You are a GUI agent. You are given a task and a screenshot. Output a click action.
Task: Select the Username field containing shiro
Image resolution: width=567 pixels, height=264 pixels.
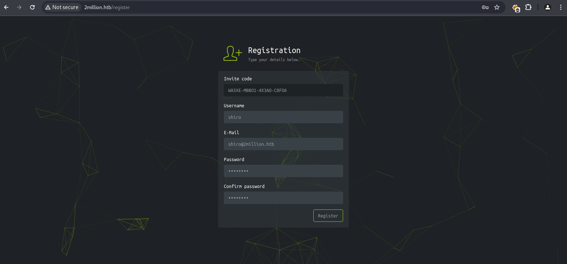click(283, 117)
